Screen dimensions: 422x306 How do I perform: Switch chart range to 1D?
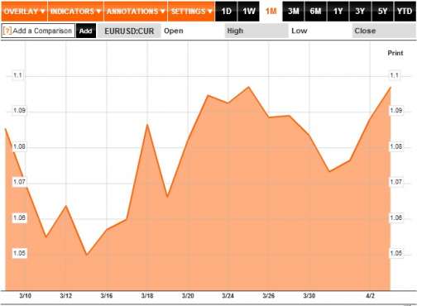point(226,12)
